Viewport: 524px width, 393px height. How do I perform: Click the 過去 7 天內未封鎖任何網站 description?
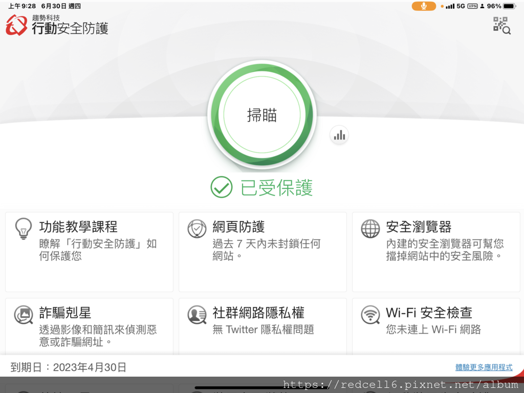pyautogui.click(x=266, y=250)
